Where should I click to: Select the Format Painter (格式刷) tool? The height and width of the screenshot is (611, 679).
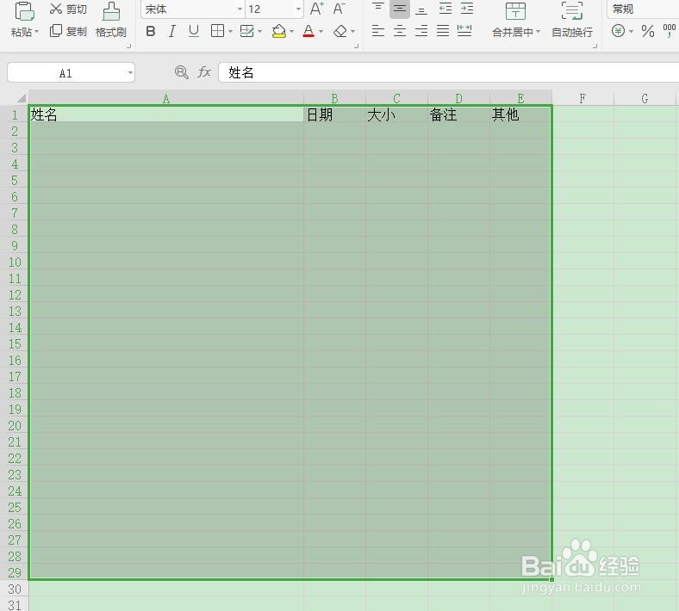tap(111, 21)
